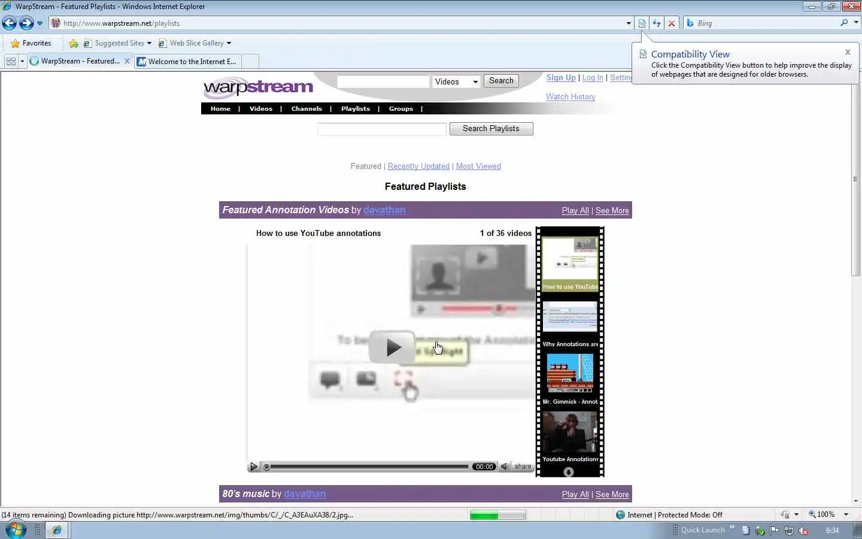Click See More for 80's music
This screenshot has height=539, width=862.
(612, 495)
